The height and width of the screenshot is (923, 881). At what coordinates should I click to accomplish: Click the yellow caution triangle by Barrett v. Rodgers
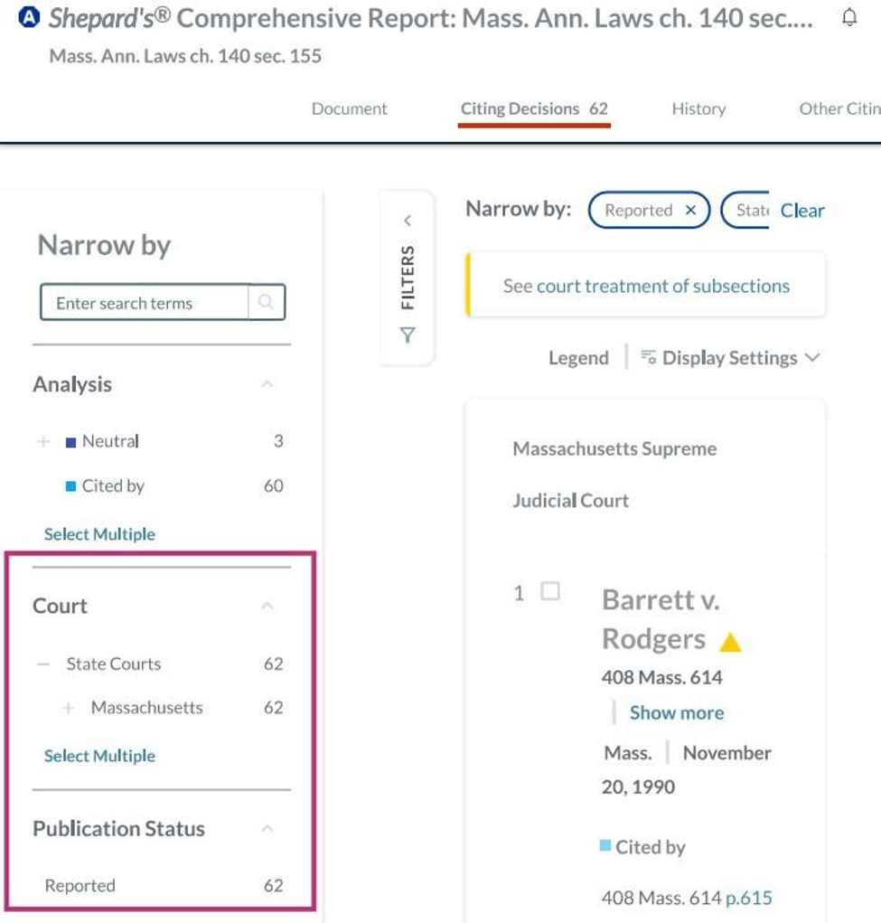(x=730, y=642)
